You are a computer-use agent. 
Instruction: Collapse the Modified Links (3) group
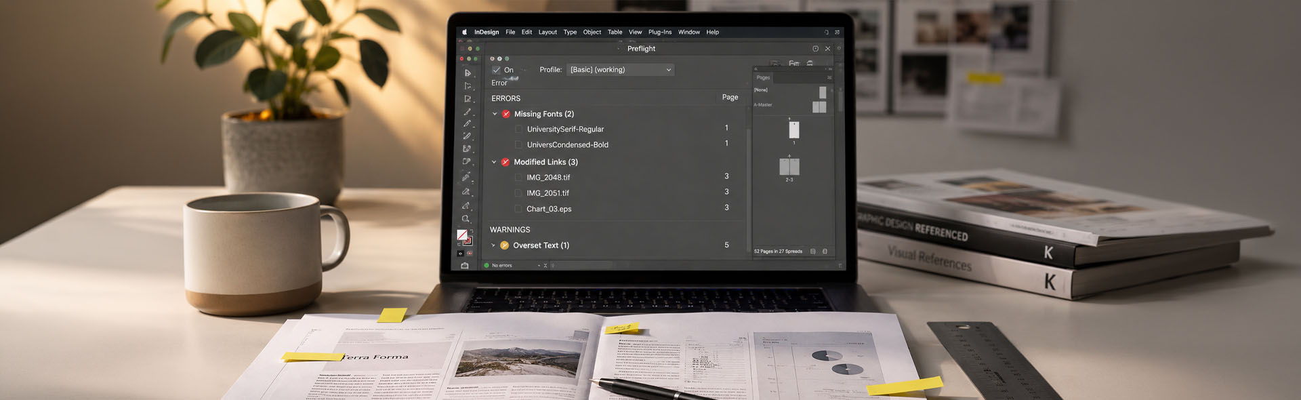[494, 162]
